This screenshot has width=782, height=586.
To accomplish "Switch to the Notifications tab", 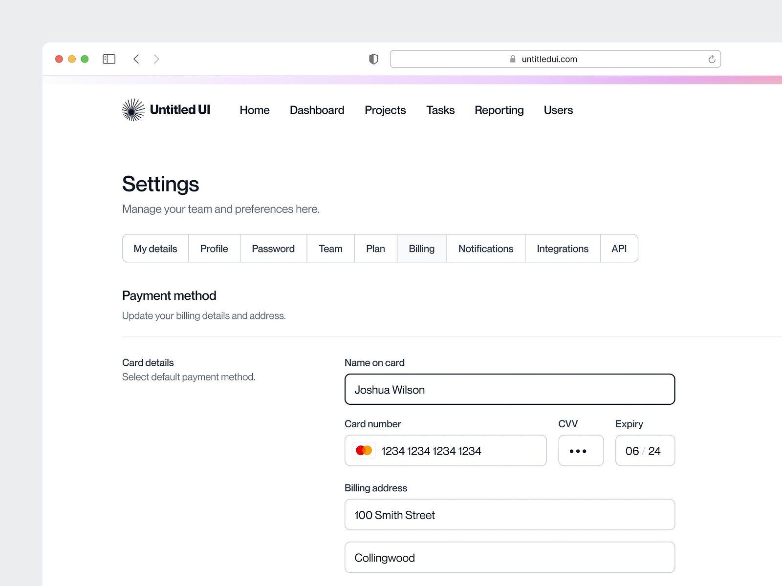I will [x=485, y=249].
